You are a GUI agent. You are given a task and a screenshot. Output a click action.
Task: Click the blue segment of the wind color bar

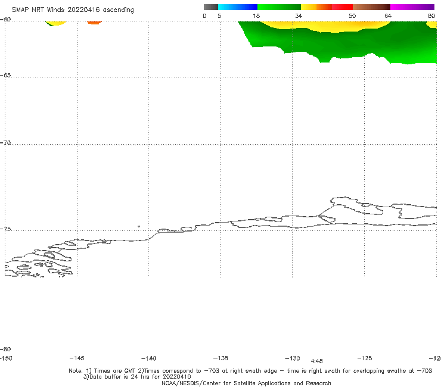tap(238, 7)
